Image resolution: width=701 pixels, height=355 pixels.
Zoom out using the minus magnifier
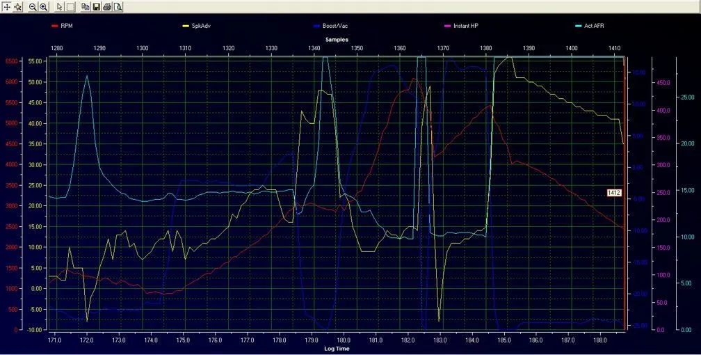coord(33,7)
